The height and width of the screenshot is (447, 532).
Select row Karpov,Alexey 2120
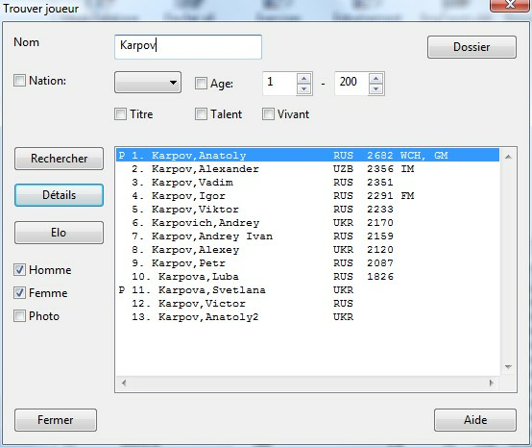[x=307, y=250]
